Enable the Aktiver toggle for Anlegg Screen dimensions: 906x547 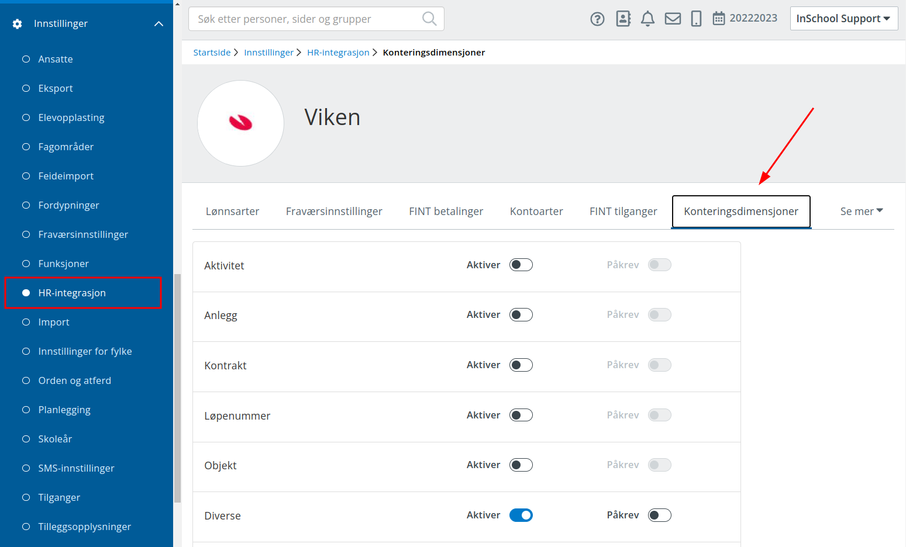521,315
